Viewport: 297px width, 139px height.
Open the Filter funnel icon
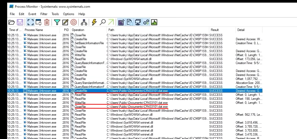(x=57, y=22)
